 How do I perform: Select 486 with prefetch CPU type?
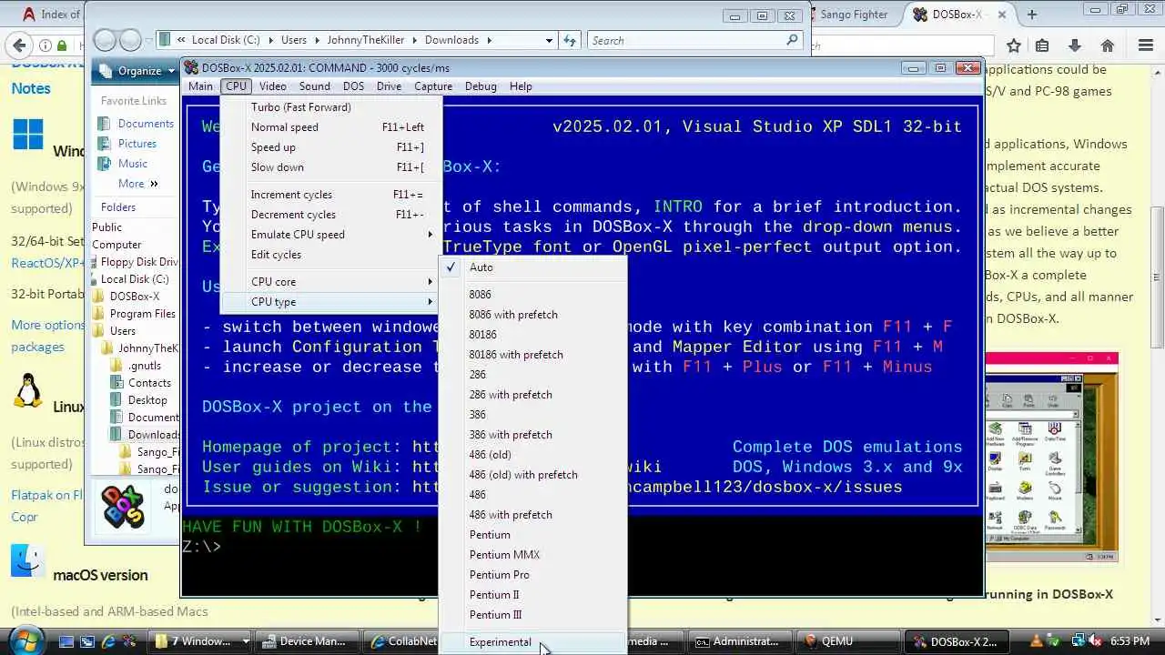[533, 515]
